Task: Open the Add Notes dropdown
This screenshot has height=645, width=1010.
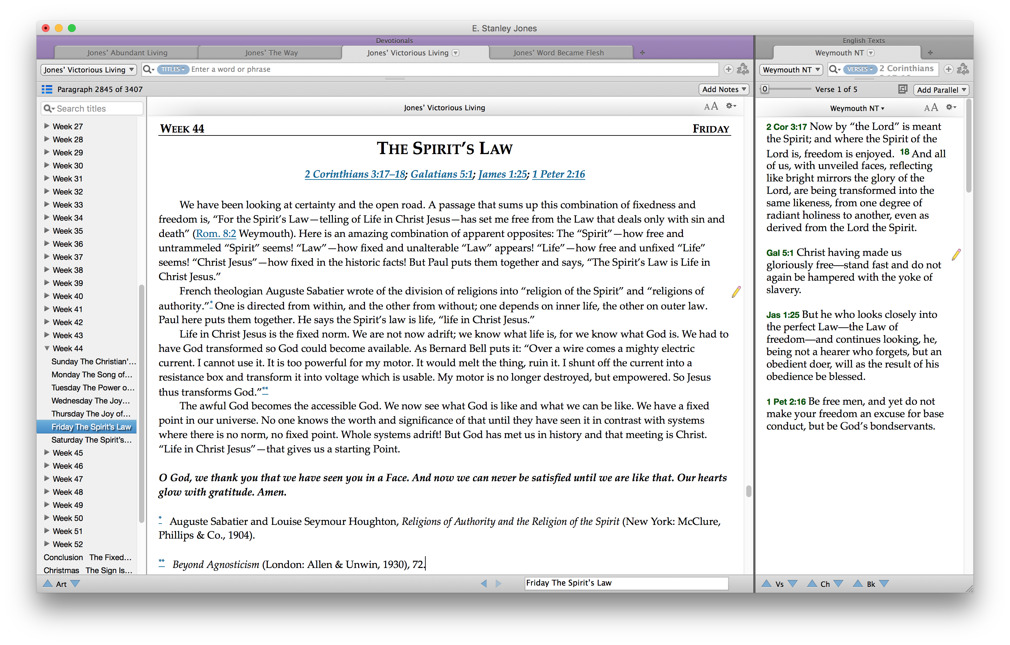Action: pos(723,89)
